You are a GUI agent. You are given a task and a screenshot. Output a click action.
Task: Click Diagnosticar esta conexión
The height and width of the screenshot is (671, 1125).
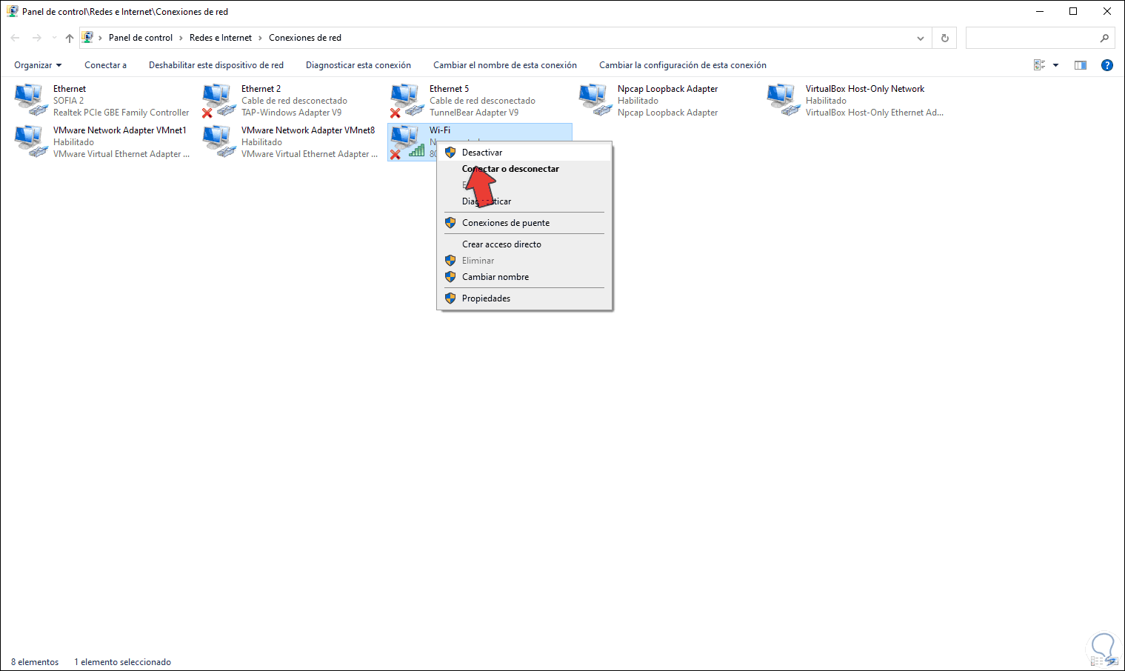point(358,65)
